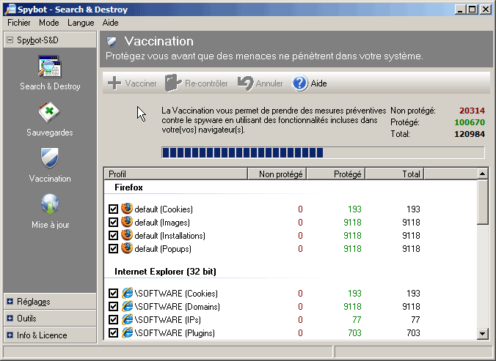496x361 pixels.
Task: Click the Annuler undo arrow icon
Action: [246, 83]
